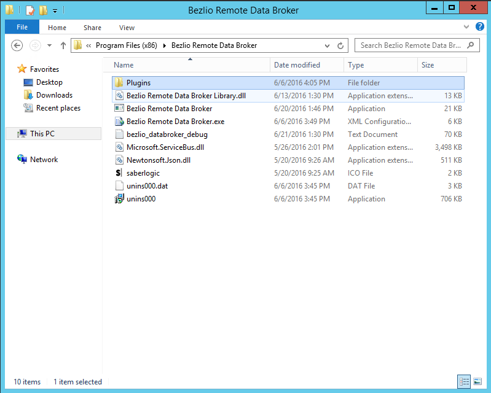The height and width of the screenshot is (393, 491).
Task: Select the Bezlio Remote Data Broker application icon
Action: pyautogui.click(x=119, y=108)
